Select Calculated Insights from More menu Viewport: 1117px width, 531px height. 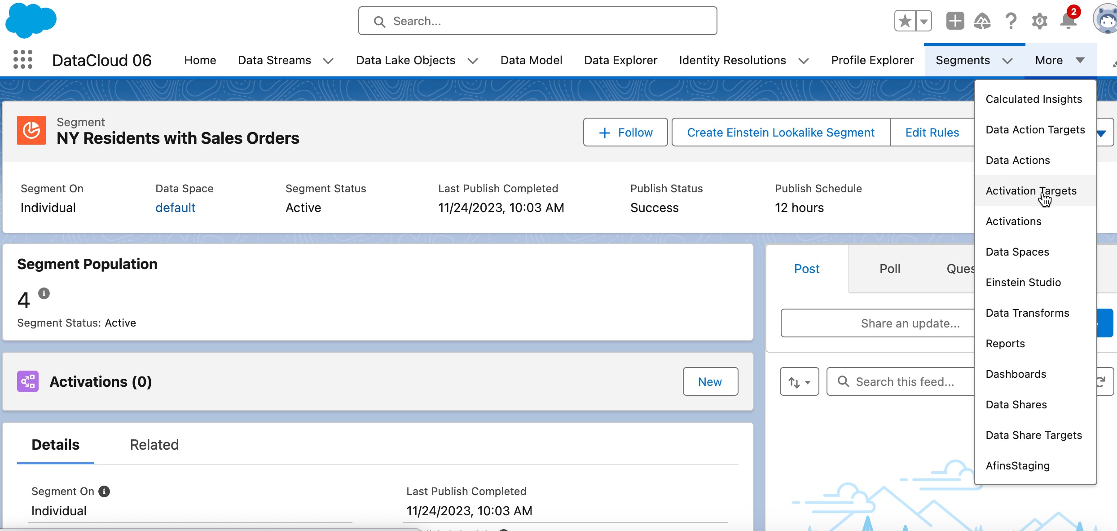pos(1035,99)
